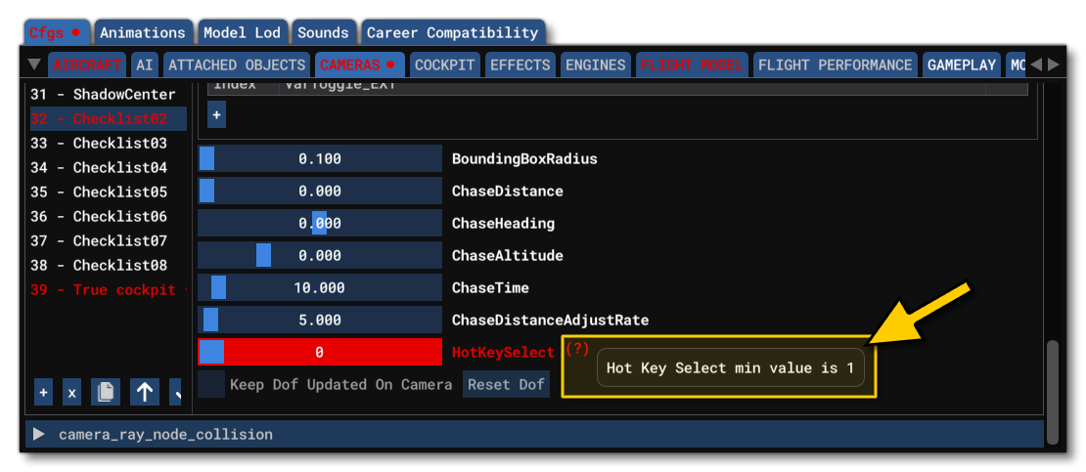Expand the camera_ray_node_collision section
The image size is (1086, 472).
pyautogui.click(x=39, y=434)
